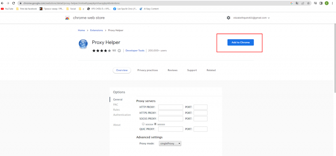Open the Lee Spa & Clinic bookmark

coord(125,9)
